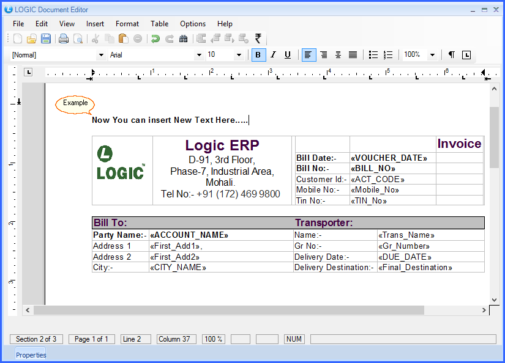Open the Help menu
Image resolution: width=505 pixels, height=363 pixels.
tap(225, 24)
